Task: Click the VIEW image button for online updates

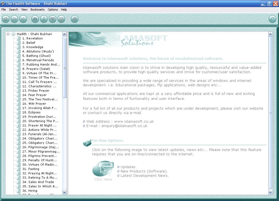Action: (x=103, y=169)
